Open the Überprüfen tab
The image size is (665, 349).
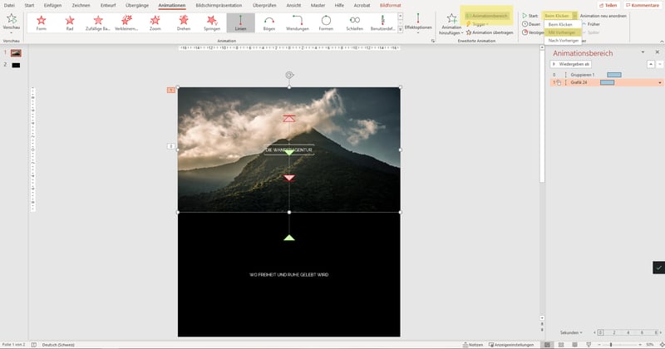point(264,5)
